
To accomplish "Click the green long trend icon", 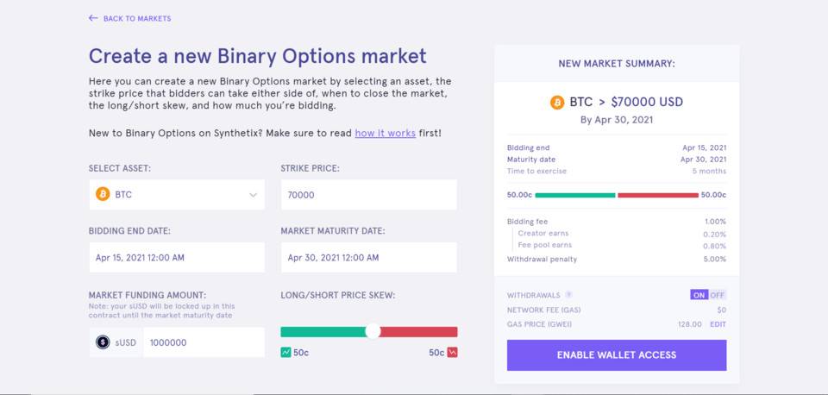I will click(x=285, y=352).
